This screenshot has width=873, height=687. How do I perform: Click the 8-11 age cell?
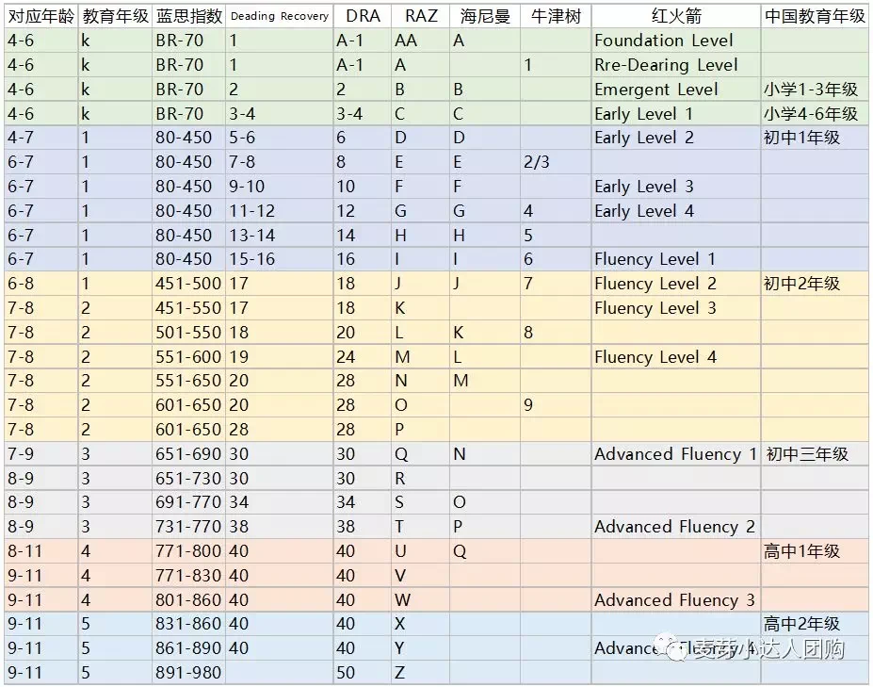pos(40,551)
